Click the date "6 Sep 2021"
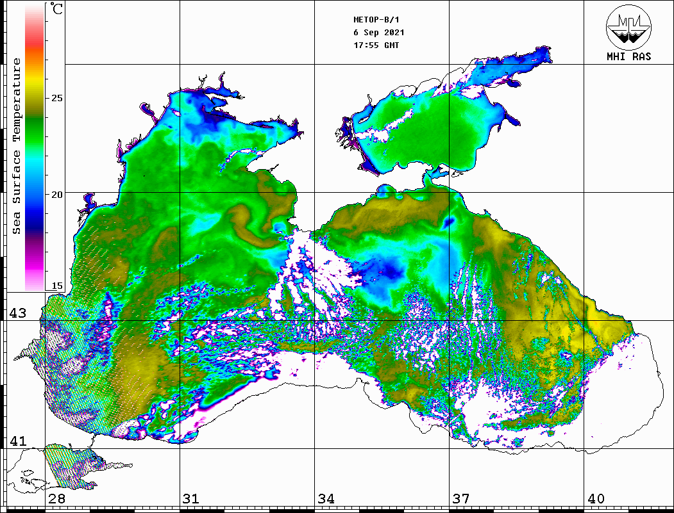The image size is (674, 513). pos(379,33)
